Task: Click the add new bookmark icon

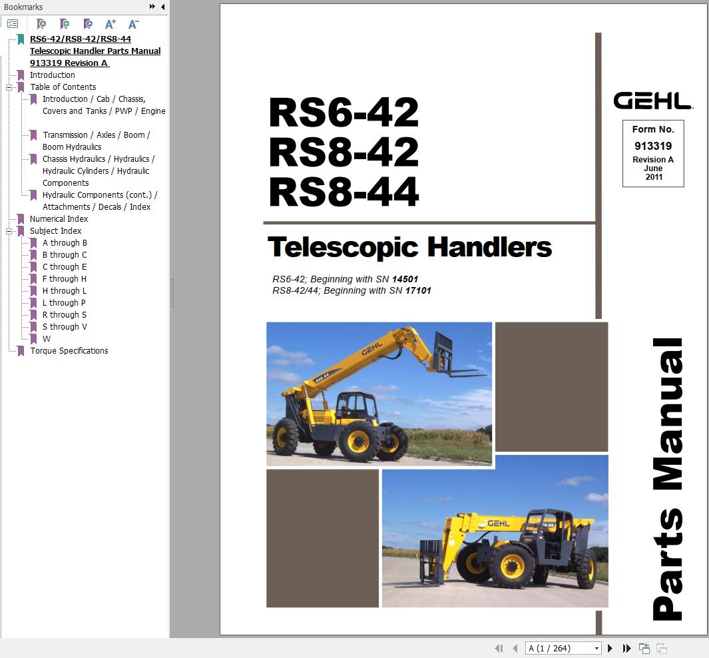Action: 65,23
